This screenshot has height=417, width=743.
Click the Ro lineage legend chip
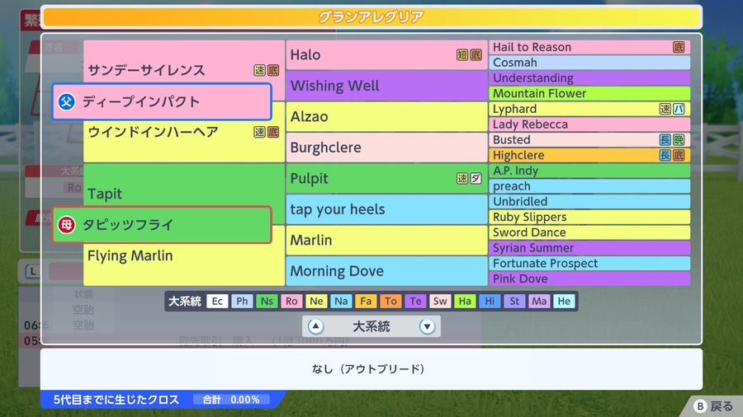point(291,301)
